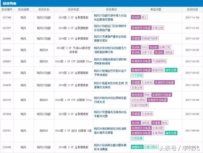Click the date 2017-11-02
Screen dimensions: 203x153
192,28
